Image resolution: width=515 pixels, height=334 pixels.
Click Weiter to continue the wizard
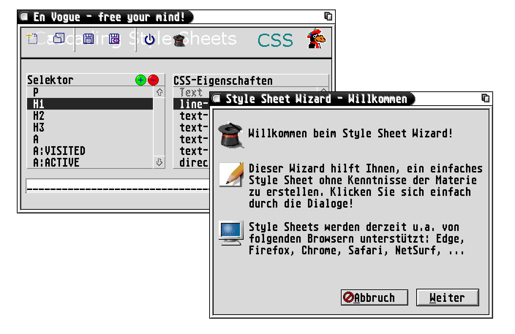tap(447, 297)
